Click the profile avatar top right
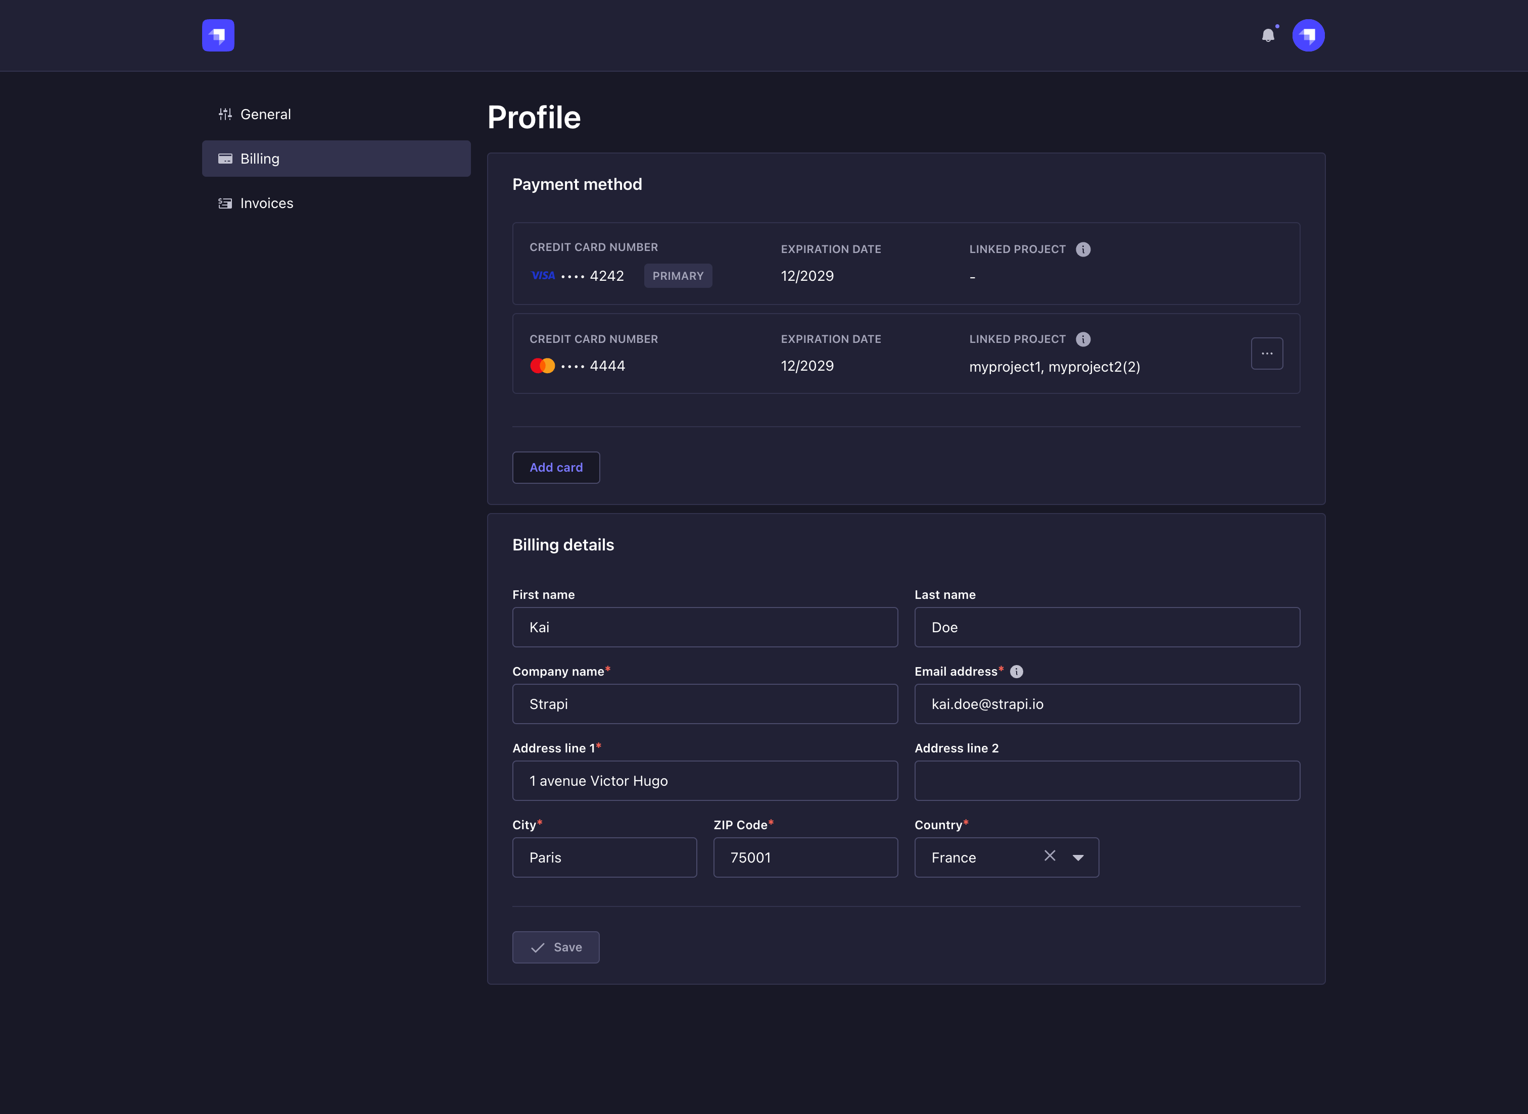The height and width of the screenshot is (1114, 1528). 1308,35
